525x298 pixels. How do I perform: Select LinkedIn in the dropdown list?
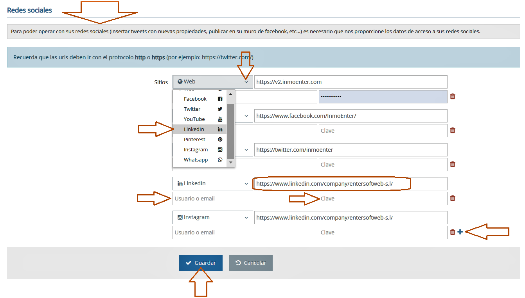point(200,129)
